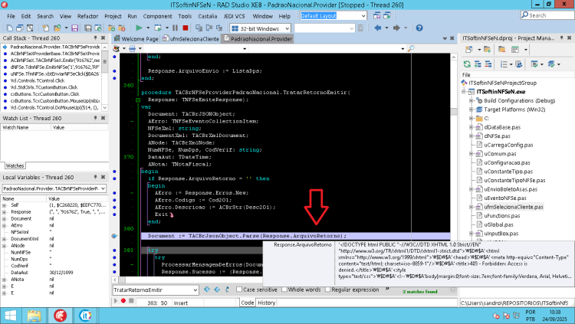The image size is (575, 324).
Task: Enable Case sensitive search
Action: pyautogui.click(x=239, y=290)
